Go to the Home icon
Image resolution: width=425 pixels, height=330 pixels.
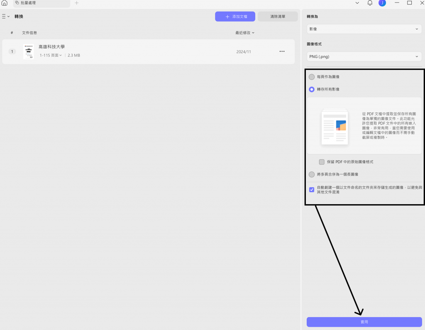coord(4,3)
